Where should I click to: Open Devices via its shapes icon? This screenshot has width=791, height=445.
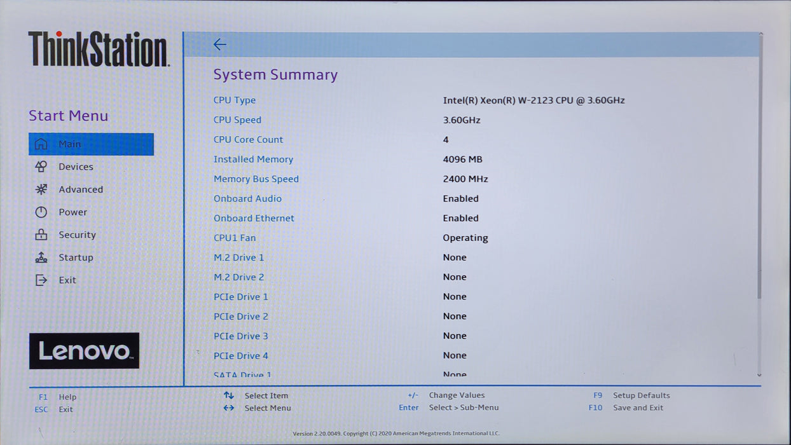tap(41, 167)
